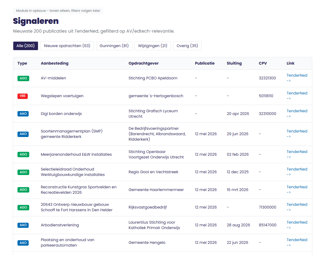
Task: Click AAO badge for Soortenmanagementplan row
Action: (23, 134)
